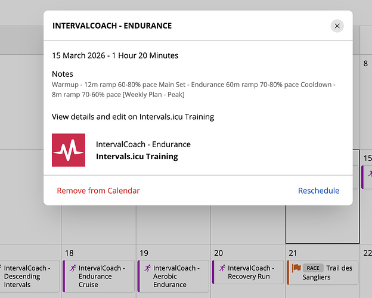The height and width of the screenshot is (298, 372).
Task: Select calendar day 21
Action: pos(293,253)
